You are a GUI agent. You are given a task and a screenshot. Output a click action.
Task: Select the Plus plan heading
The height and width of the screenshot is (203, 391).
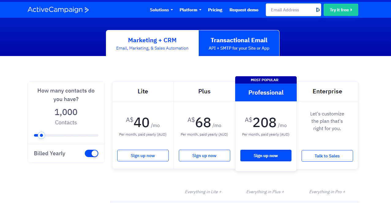[204, 91]
